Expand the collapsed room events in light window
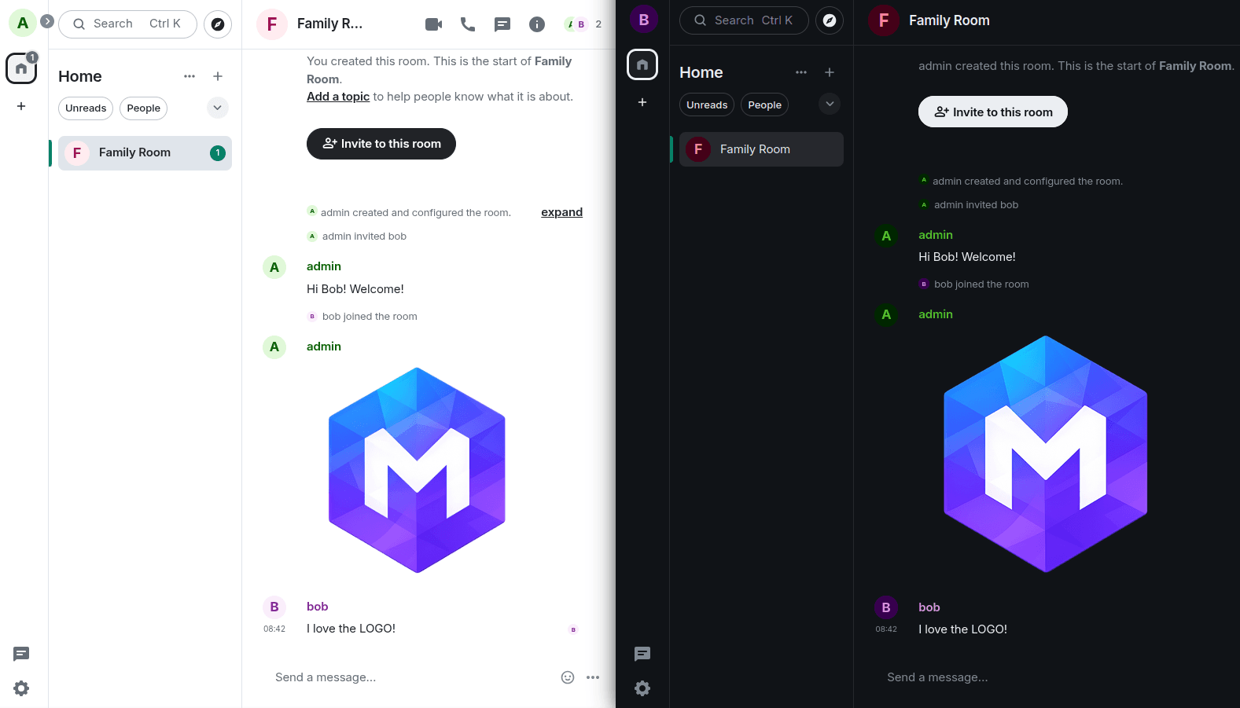 561,212
